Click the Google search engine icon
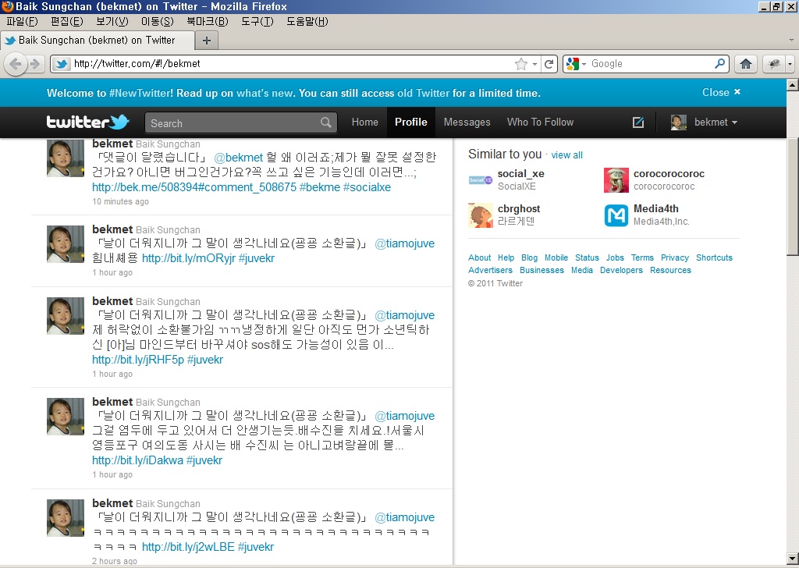This screenshot has width=799, height=568. 573,64
